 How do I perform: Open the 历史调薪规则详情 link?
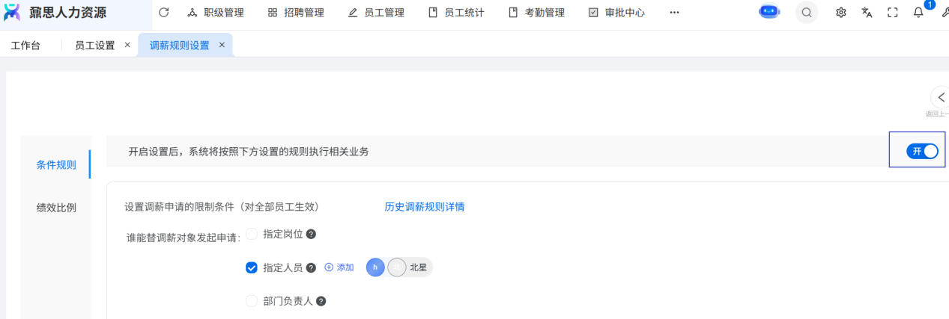pyautogui.click(x=424, y=207)
